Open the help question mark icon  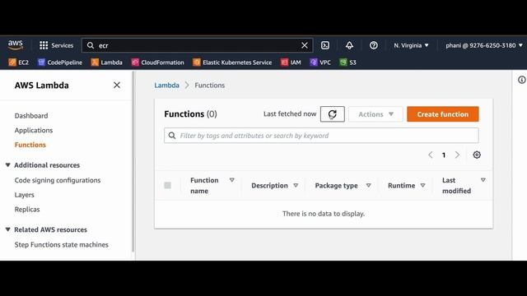(373, 45)
